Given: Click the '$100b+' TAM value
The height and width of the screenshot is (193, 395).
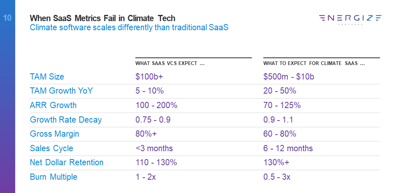Looking at the screenshot, I should [x=148, y=77].
